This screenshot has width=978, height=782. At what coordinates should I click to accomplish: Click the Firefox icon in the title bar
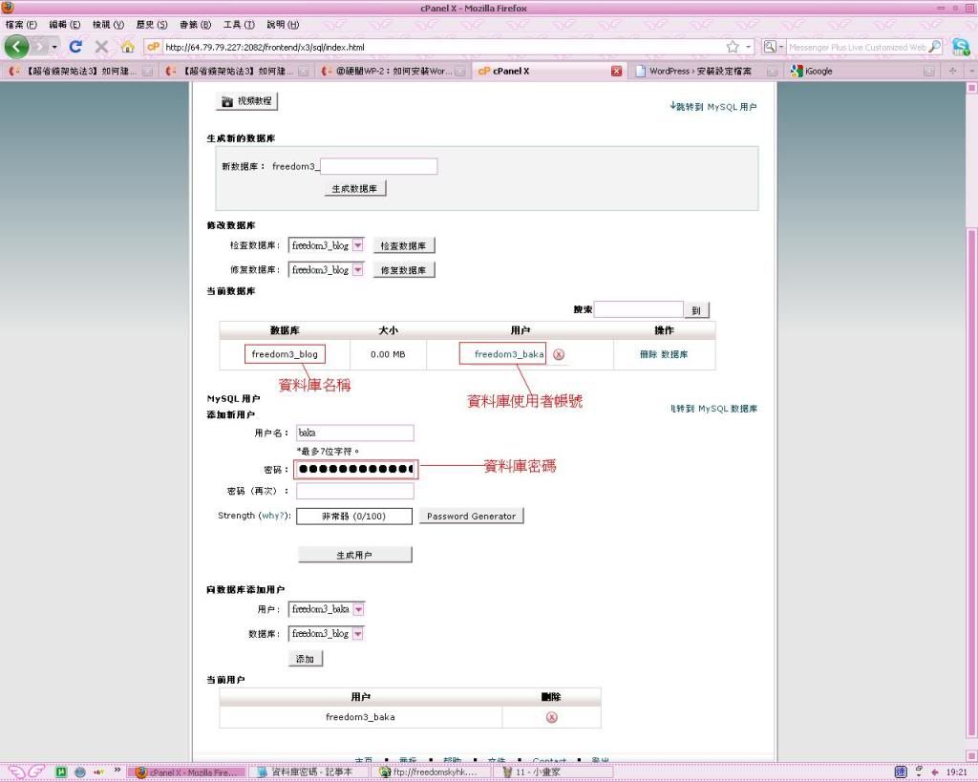tap(8, 8)
